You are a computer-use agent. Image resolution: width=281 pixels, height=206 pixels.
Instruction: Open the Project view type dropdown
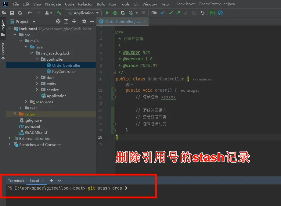pos(34,22)
